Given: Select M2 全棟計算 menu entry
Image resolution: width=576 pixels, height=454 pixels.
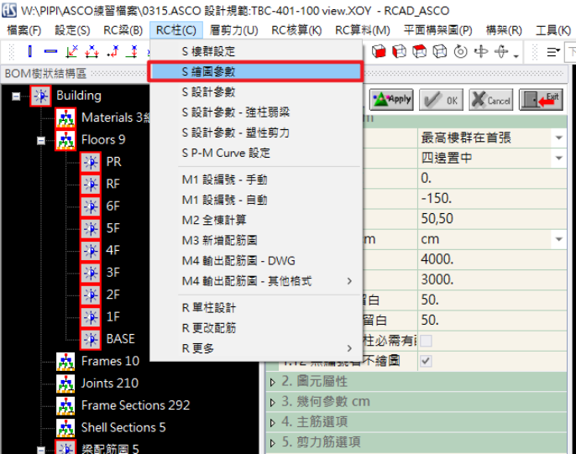Looking at the screenshot, I should tap(213, 220).
